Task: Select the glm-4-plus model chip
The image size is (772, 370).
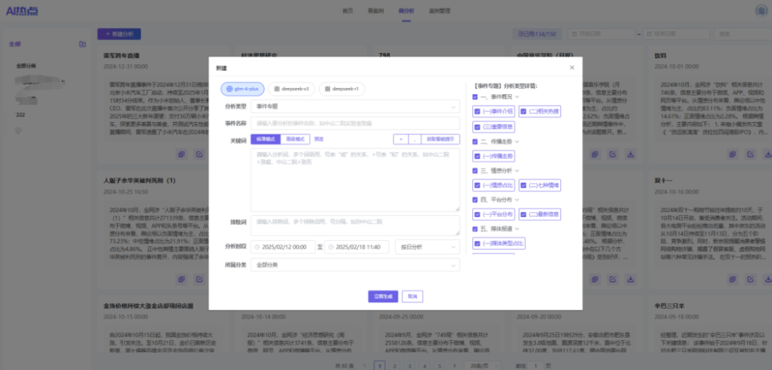Action: (242, 89)
